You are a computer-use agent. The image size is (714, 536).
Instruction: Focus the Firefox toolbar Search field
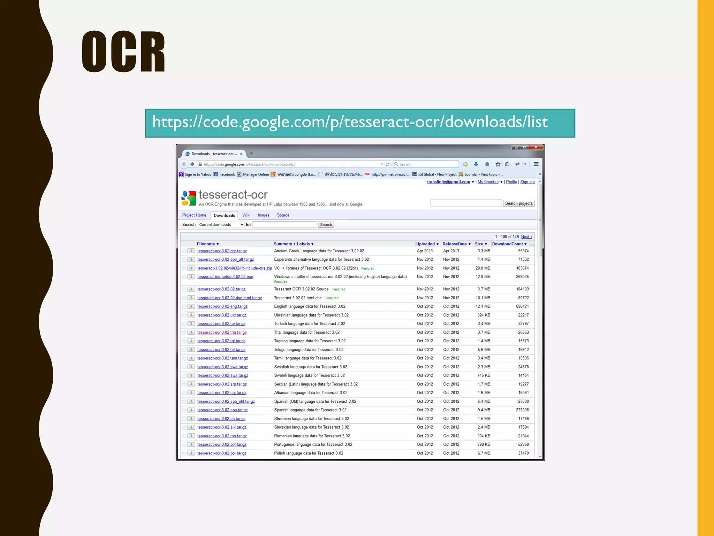coord(426,164)
